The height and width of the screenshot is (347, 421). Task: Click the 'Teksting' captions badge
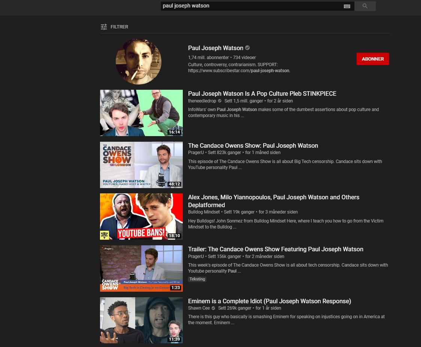(197, 279)
